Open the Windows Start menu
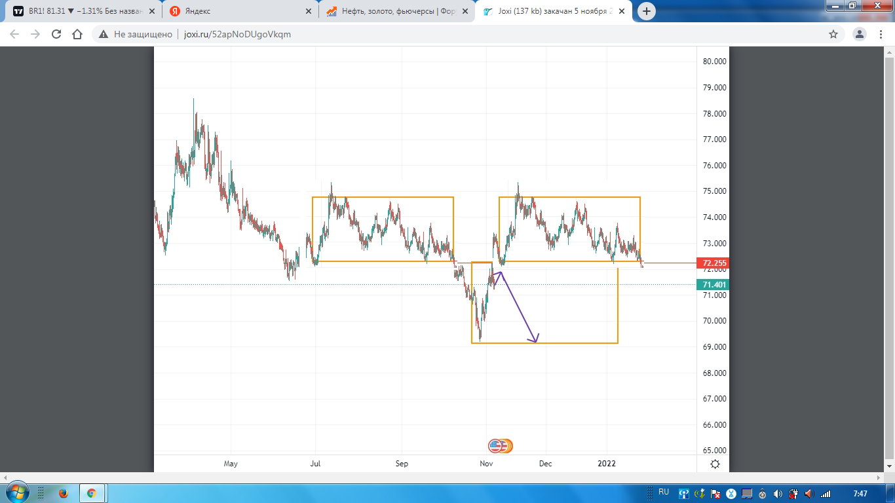The image size is (895, 503). tap(18, 493)
